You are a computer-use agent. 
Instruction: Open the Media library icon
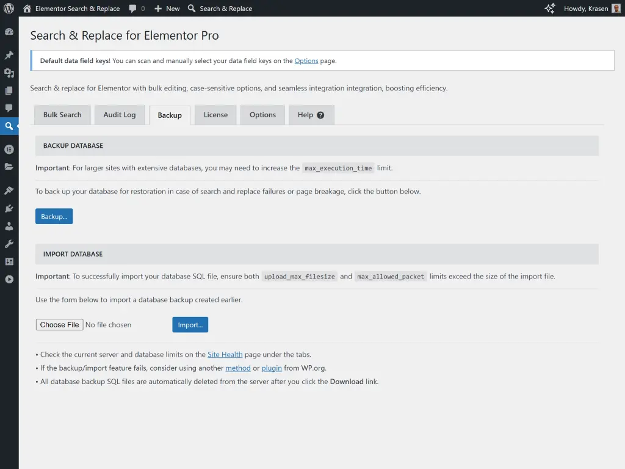pyautogui.click(x=9, y=73)
